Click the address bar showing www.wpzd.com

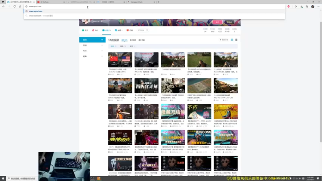pos(154,6)
